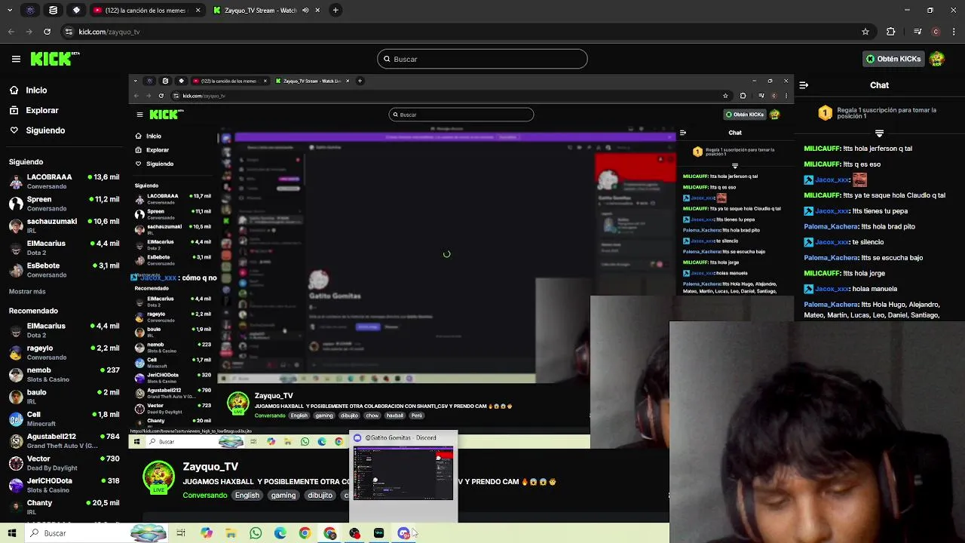
Task: Open the Conversando category link
Action: (204, 495)
